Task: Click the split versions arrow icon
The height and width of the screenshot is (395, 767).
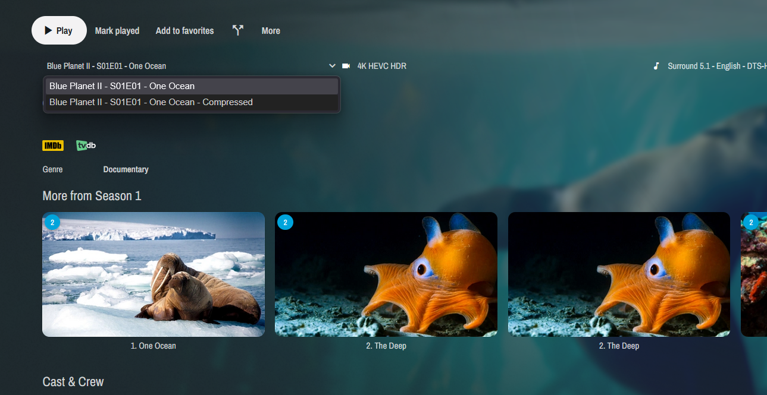Action: [238, 30]
